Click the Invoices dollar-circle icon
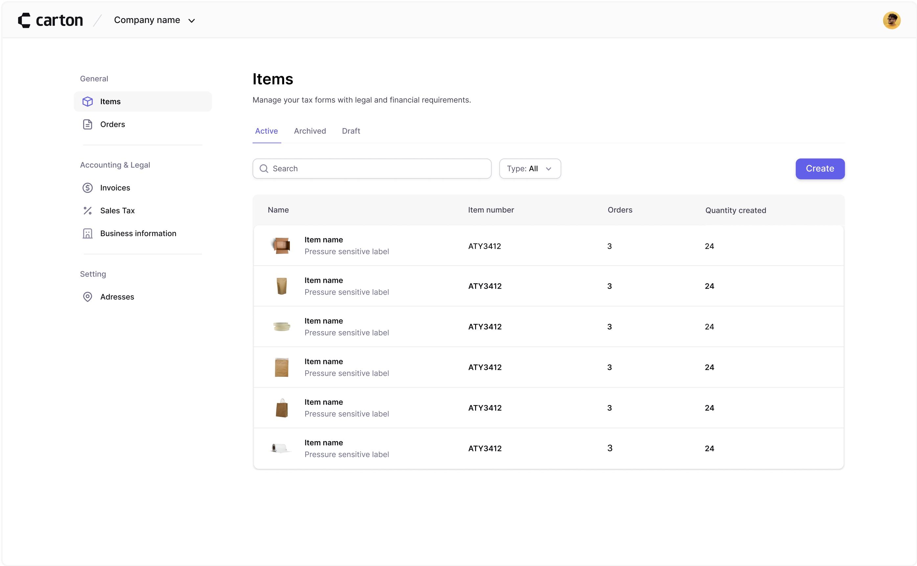Viewport: 917px width, 566px height. [x=88, y=188]
